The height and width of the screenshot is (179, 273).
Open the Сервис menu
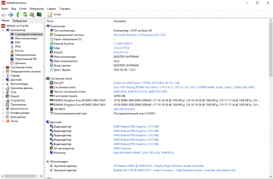pyautogui.click(x=52, y=9)
